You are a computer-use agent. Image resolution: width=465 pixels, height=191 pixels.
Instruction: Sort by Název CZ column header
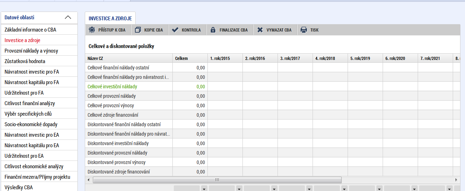[x=129, y=58]
